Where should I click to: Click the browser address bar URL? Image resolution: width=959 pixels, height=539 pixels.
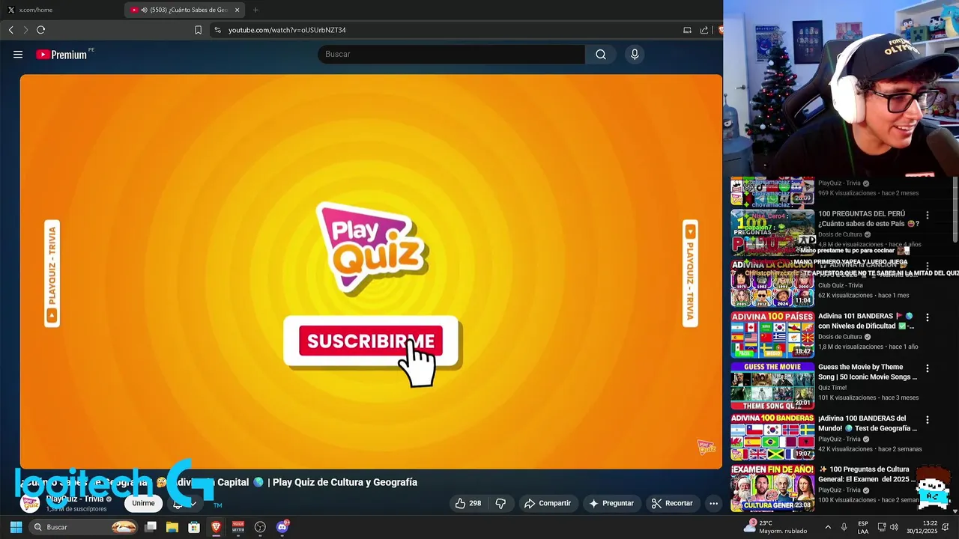click(x=287, y=30)
